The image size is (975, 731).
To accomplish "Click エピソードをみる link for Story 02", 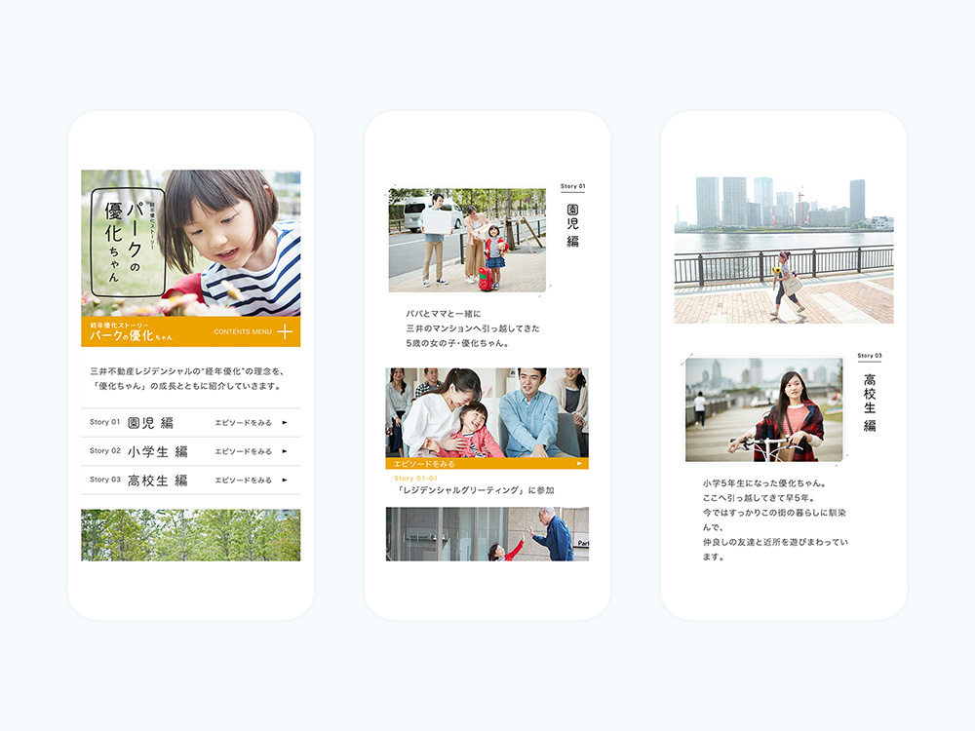I will pos(243,451).
